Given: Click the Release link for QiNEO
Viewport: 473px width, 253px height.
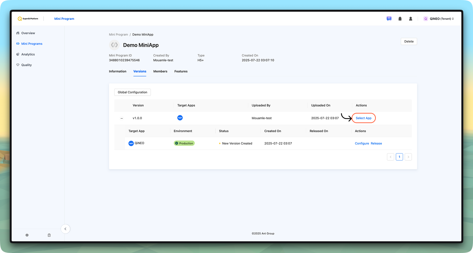Looking at the screenshot, I should pyautogui.click(x=376, y=144).
